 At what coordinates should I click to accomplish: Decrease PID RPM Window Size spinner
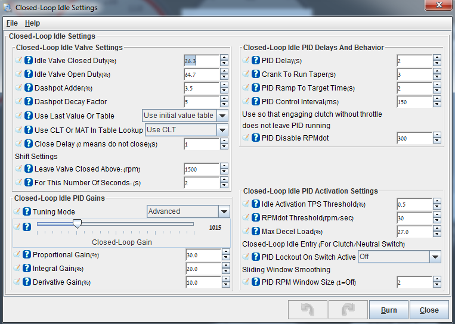[437, 285]
